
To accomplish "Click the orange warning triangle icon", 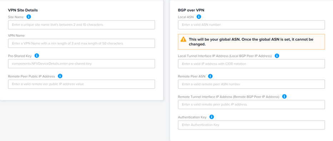I will tap(183, 40).
